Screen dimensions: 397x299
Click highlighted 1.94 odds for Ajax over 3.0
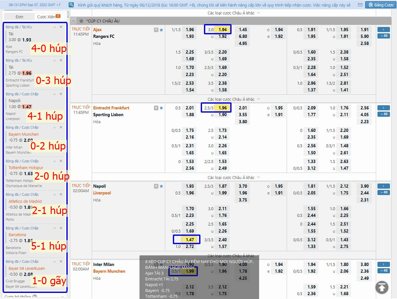(222, 30)
